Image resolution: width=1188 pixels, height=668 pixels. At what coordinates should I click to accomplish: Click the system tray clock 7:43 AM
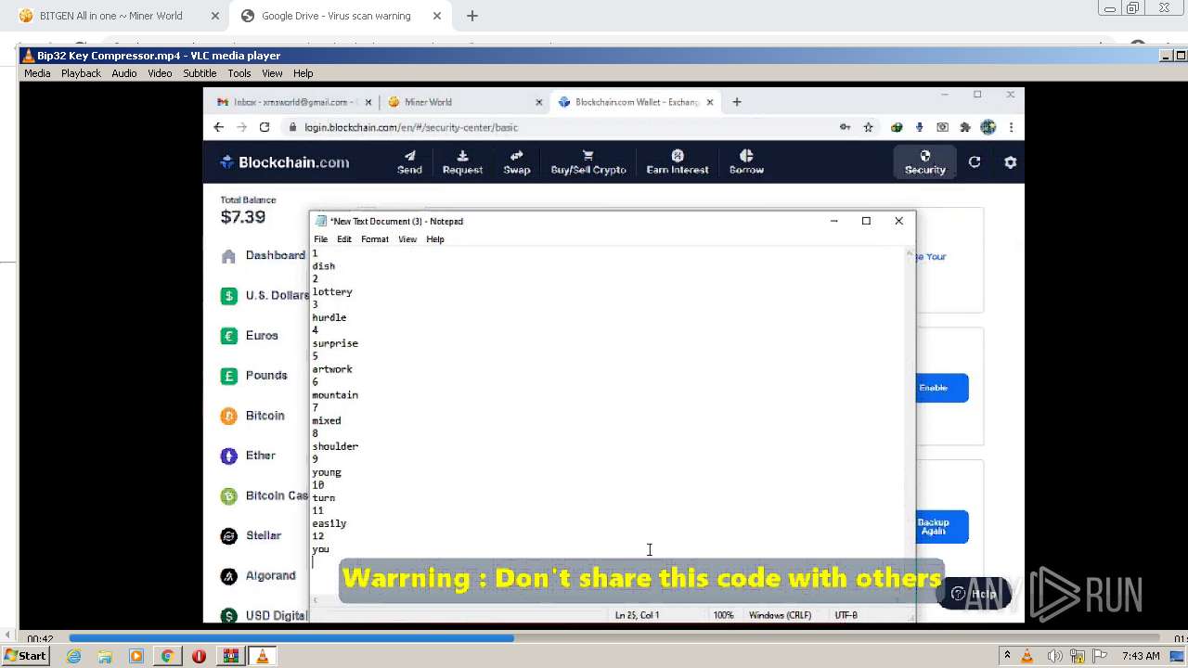1141,656
